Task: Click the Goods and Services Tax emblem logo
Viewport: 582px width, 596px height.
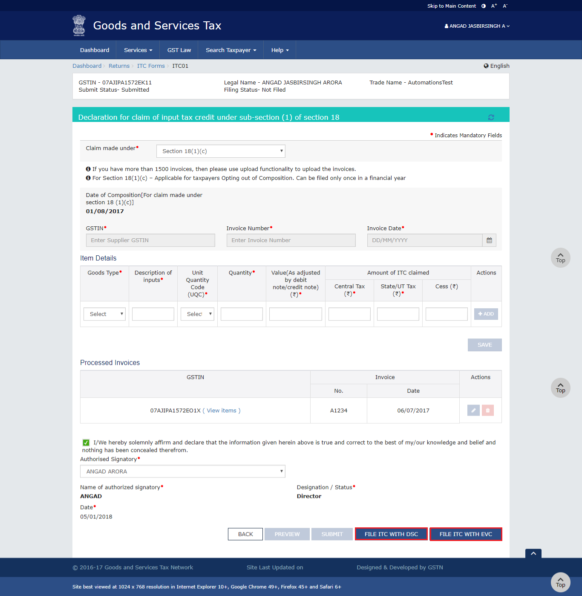Action: [79, 26]
